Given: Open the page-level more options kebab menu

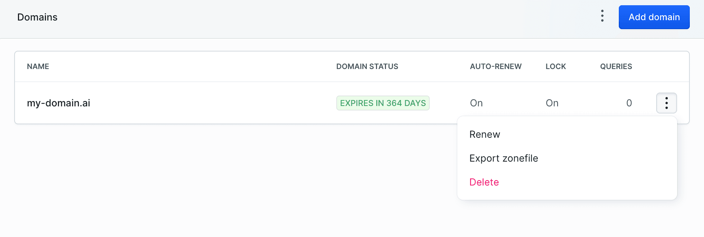Looking at the screenshot, I should click(602, 16).
